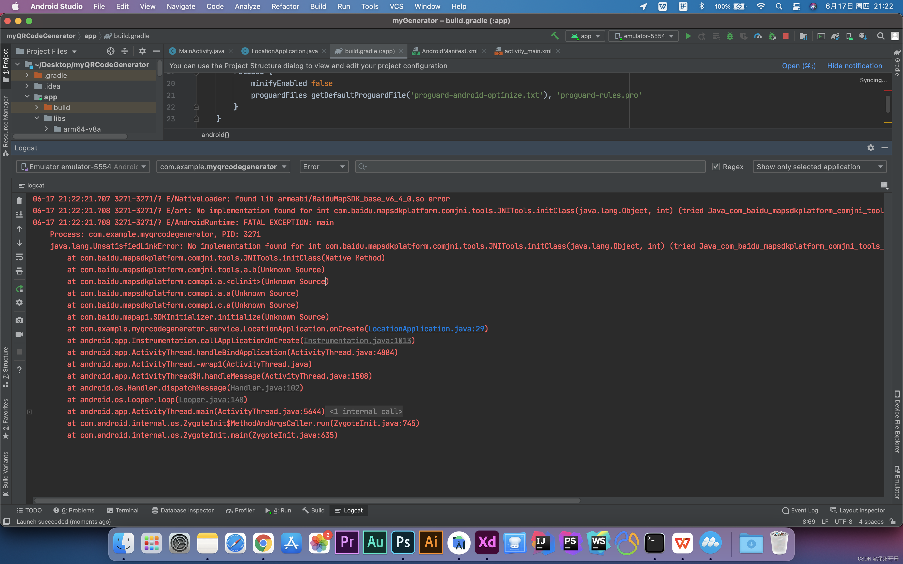
Task: Click the Screen capture camera icon
Action: (x=19, y=320)
